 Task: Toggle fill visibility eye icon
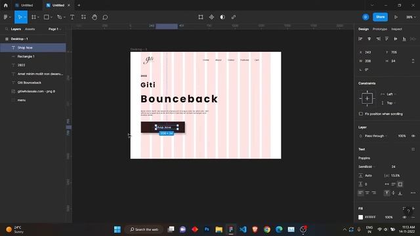tap(404, 217)
